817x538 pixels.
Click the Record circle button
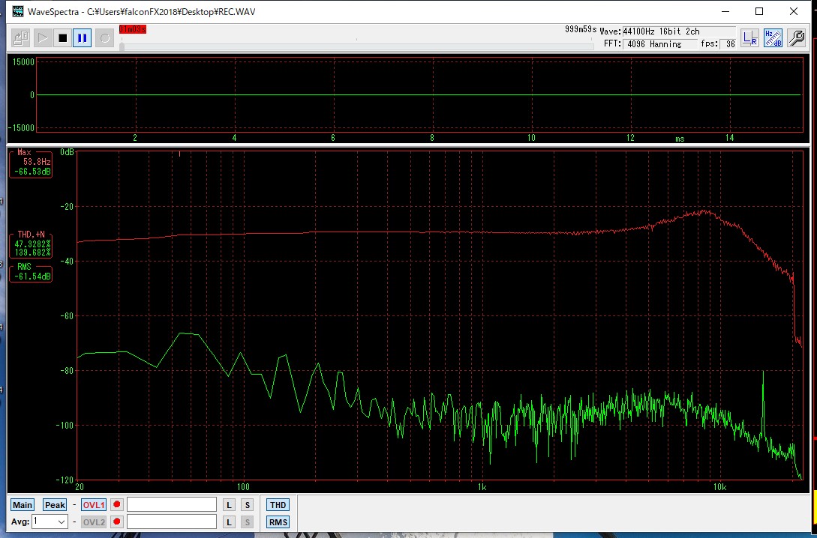pyautogui.click(x=104, y=37)
